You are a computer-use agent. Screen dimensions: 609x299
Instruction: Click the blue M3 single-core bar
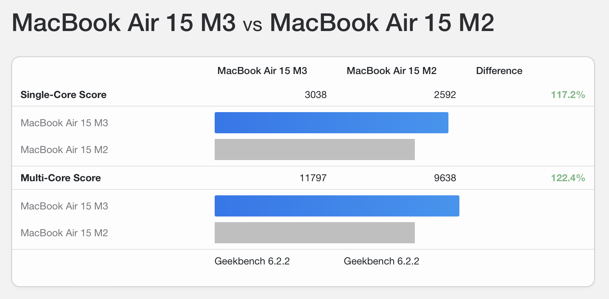point(331,123)
